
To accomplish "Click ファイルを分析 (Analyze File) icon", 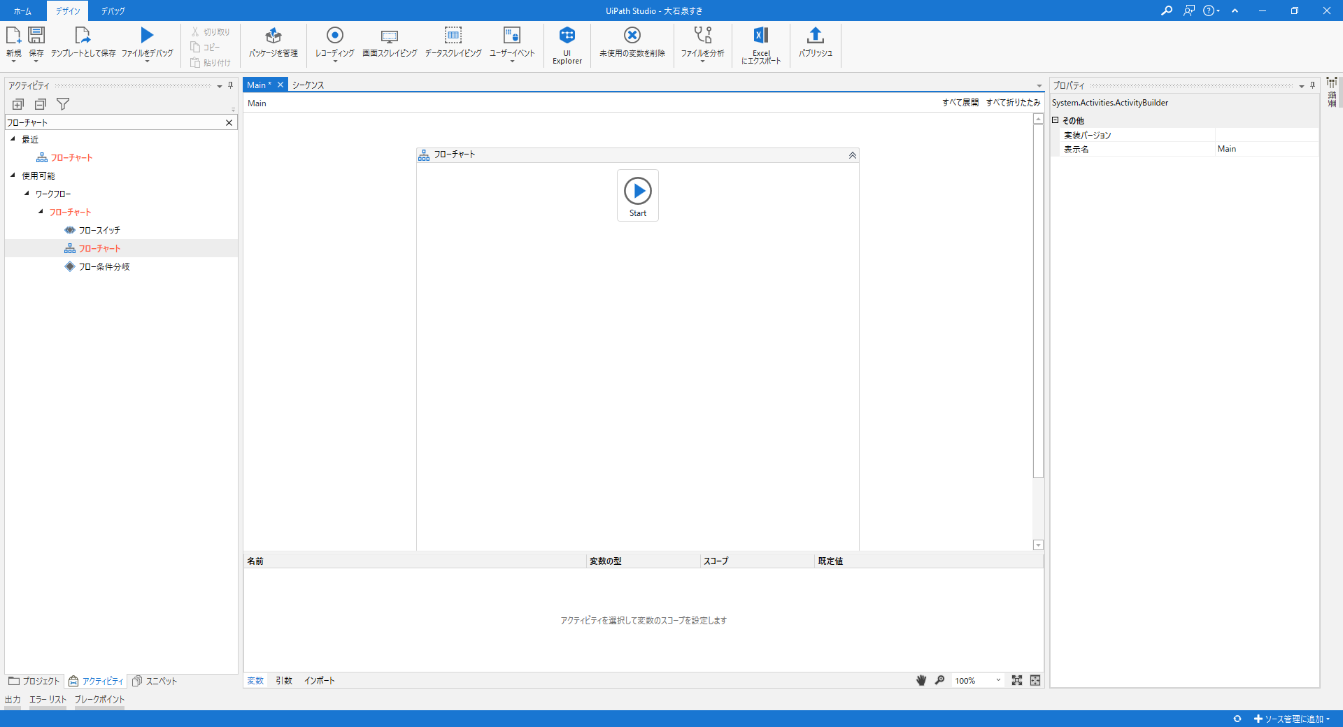I will pos(703,35).
